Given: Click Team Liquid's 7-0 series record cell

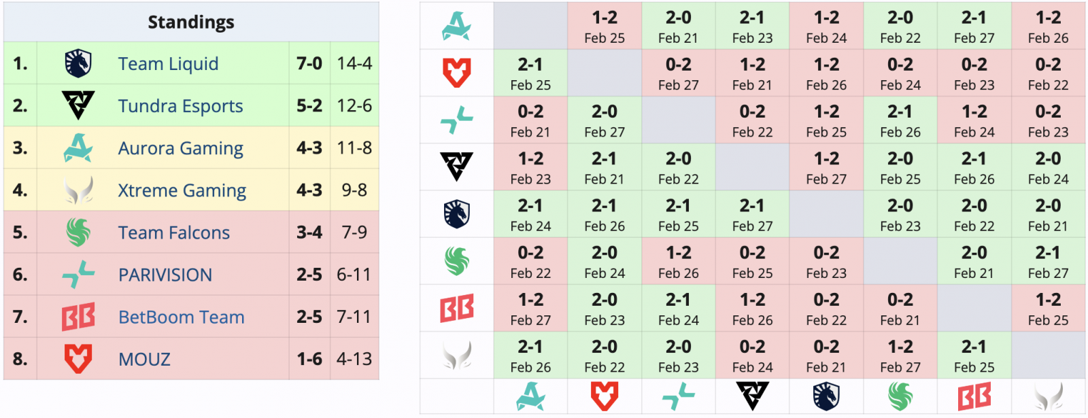Looking at the screenshot, I should 309,63.
